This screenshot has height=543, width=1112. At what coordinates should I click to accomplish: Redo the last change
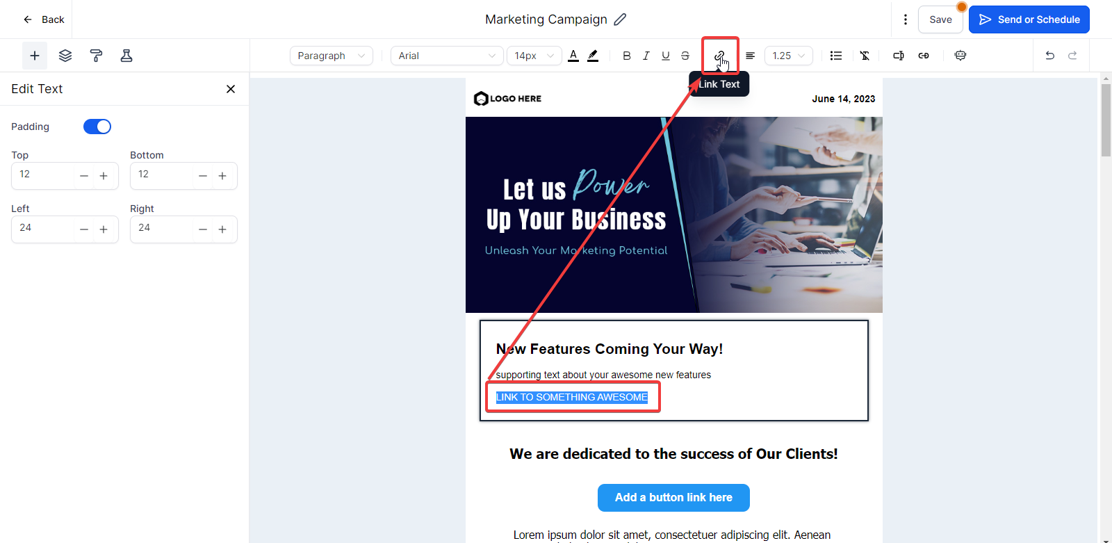(x=1072, y=56)
